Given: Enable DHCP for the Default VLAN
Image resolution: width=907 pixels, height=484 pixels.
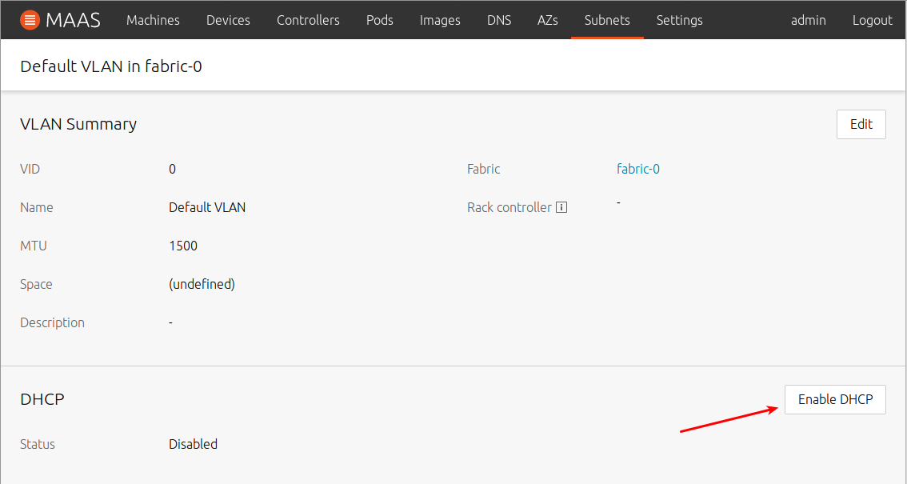Looking at the screenshot, I should coord(834,399).
